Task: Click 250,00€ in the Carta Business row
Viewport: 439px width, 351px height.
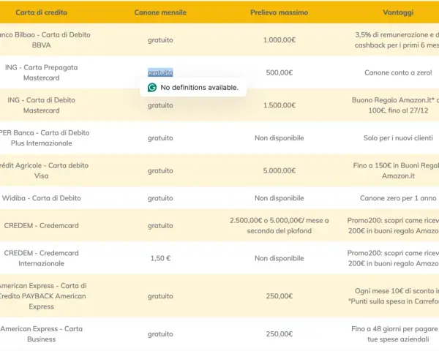Action: 279,334
